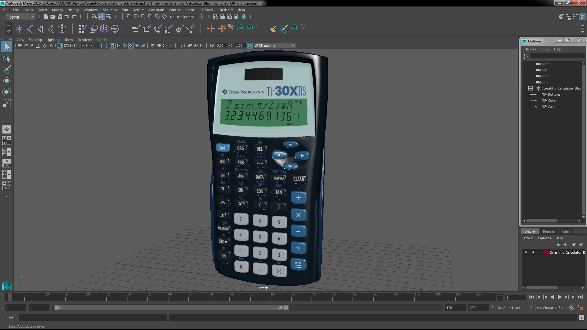Toggle layer playback P box
The height and width of the screenshot is (330, 587).
(533, 252)
